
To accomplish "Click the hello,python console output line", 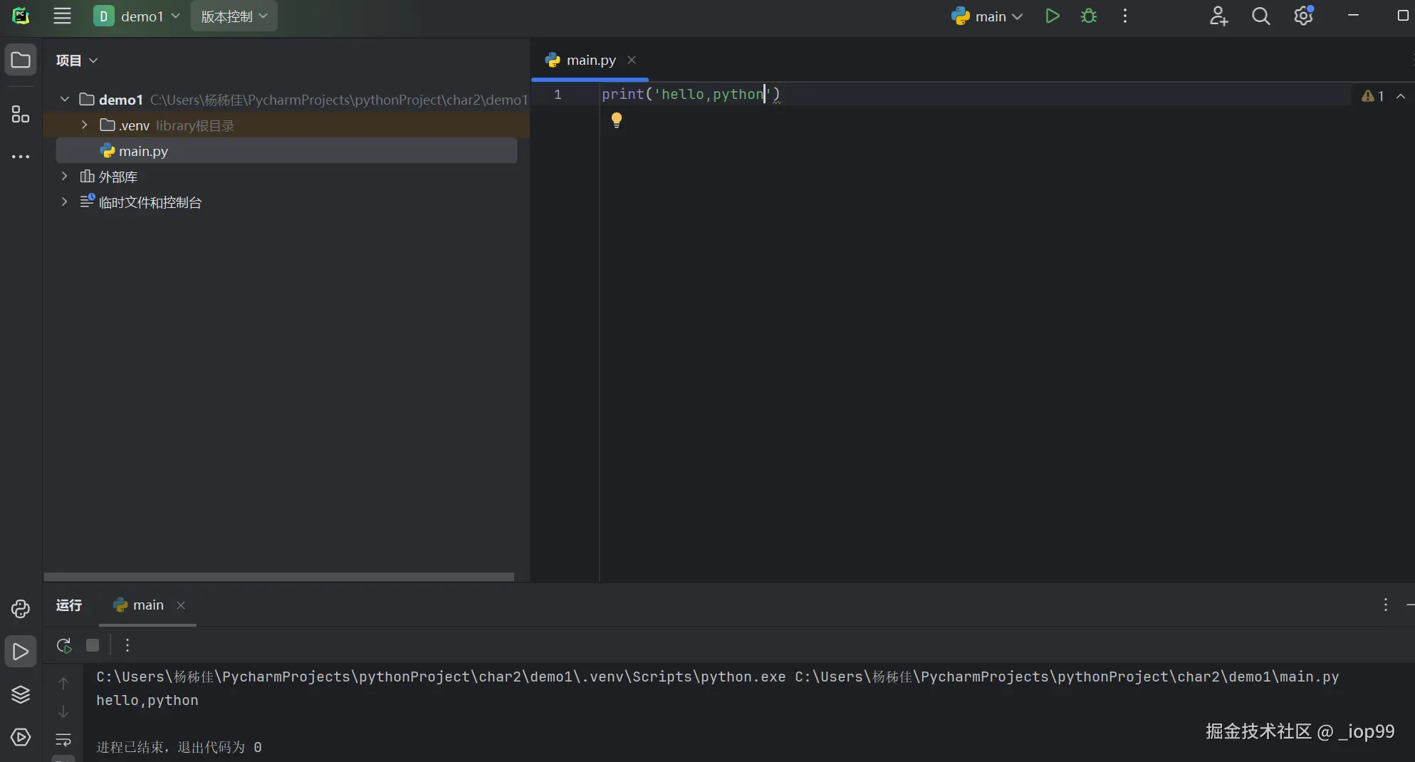I will tap(147, 701).
